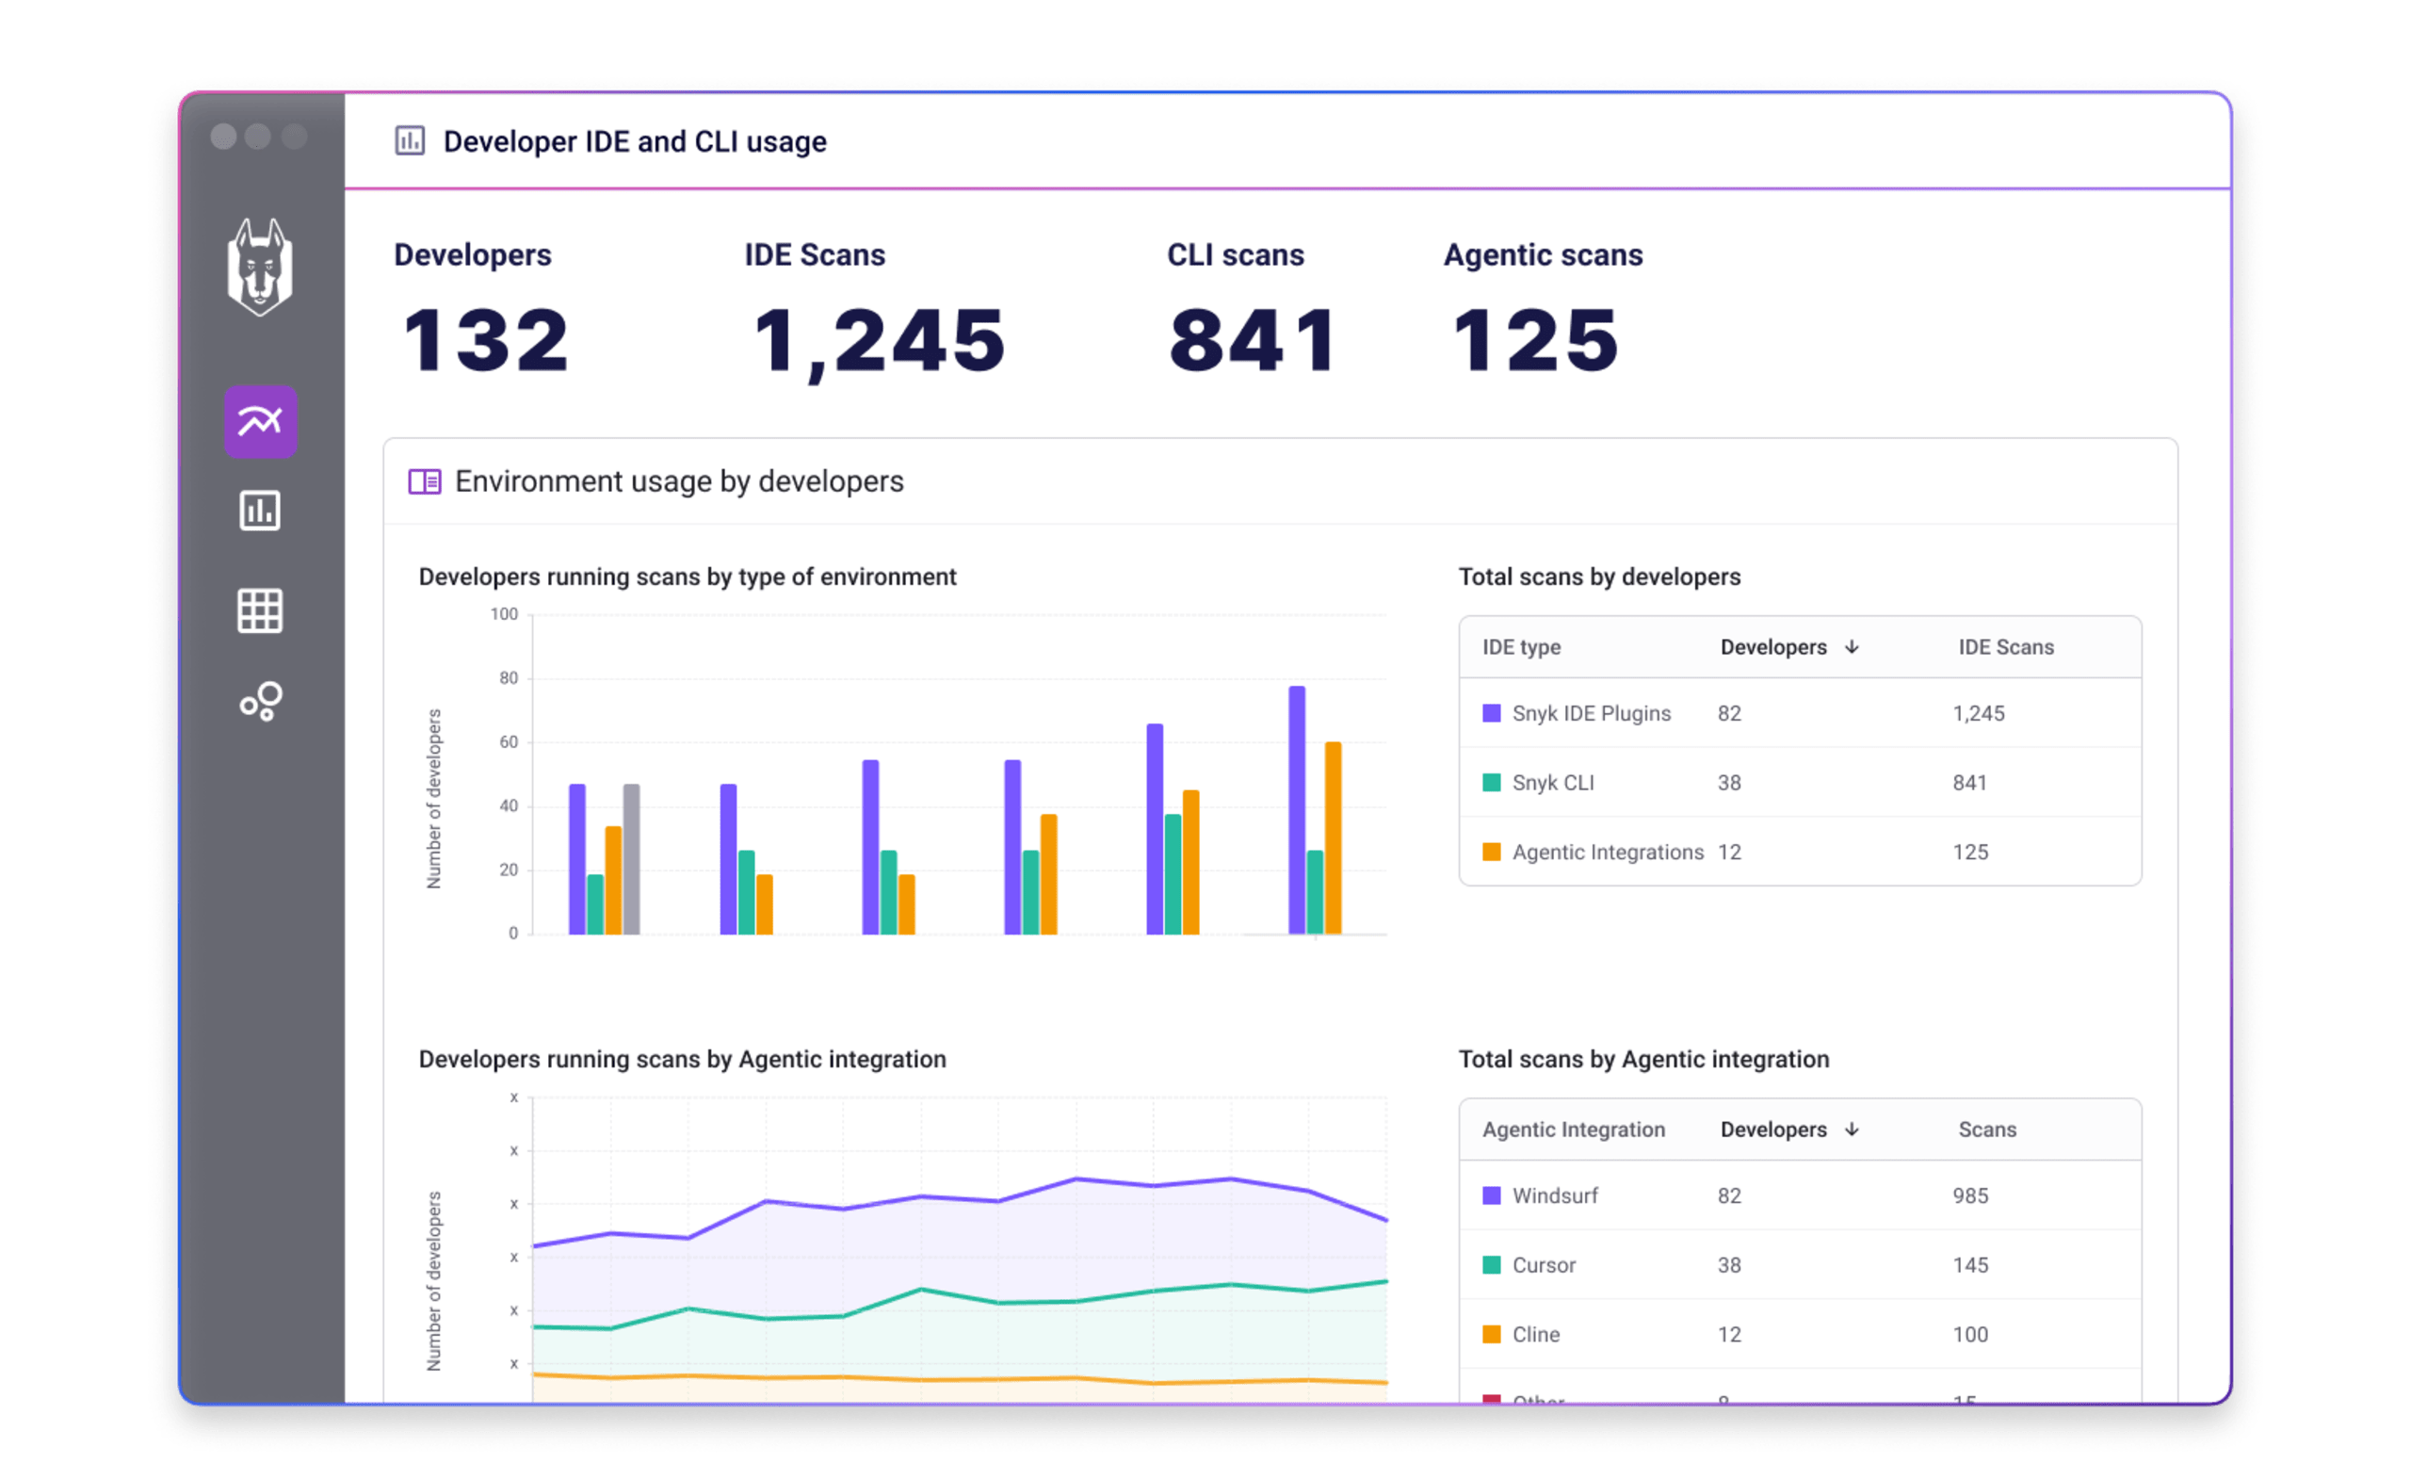This screenshot has width=2411, height=1479.
Task: Click the Total scans by Agentic integration heading
Action: coord(1643,1060)
